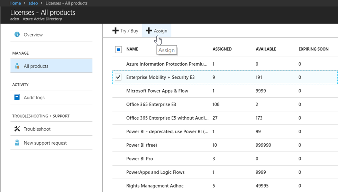
Task: Go to adeo breadcrumb link
Action: tap(33, 3)
